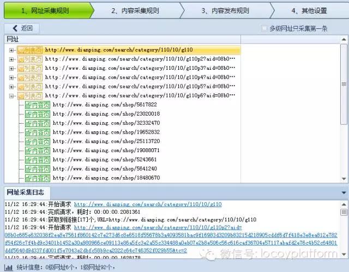Select http://www.dianping.com/shop/32332470 row
This screenshot has height=272, width=349.
tap(106, 123)
